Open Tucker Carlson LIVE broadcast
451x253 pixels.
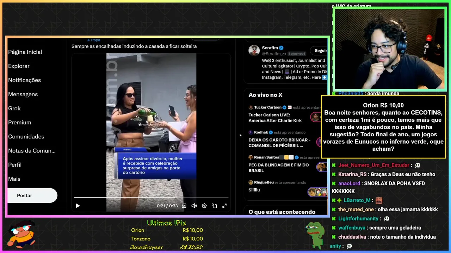[x=275, y=118]
